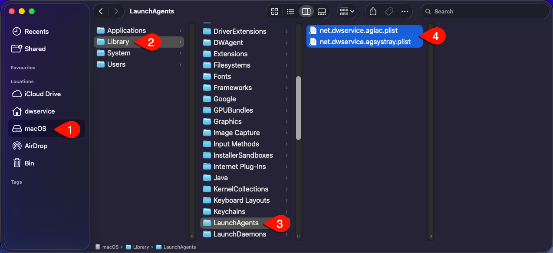Select the Java folder
The width and height of the screenshot is (553, 253).
[245, 178]
